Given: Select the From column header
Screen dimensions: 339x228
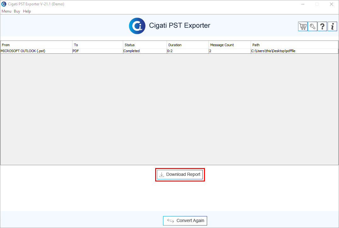Looking at the screenshot, I should pyautogui.click(x=36, y=45).
